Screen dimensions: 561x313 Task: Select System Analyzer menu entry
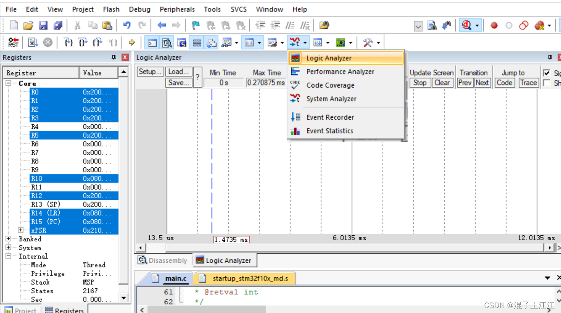click(346, 99)
